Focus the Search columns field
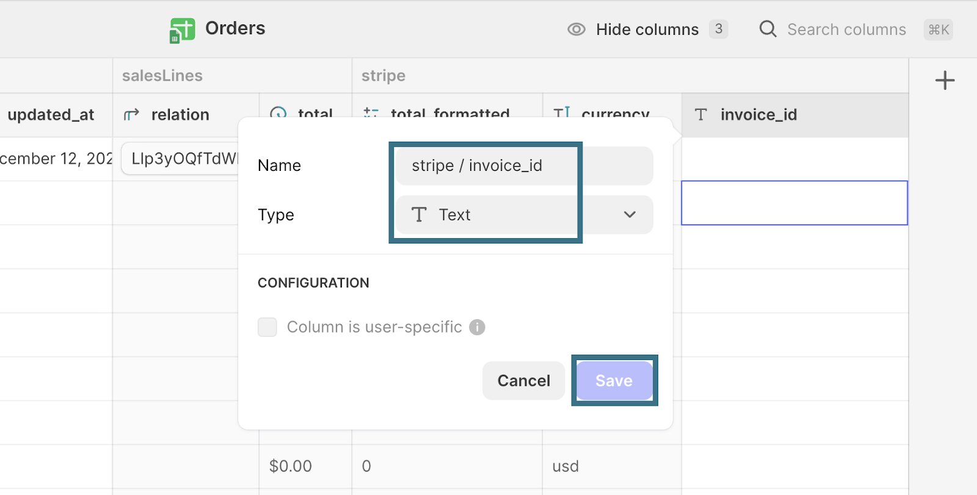 pos(846,29)
